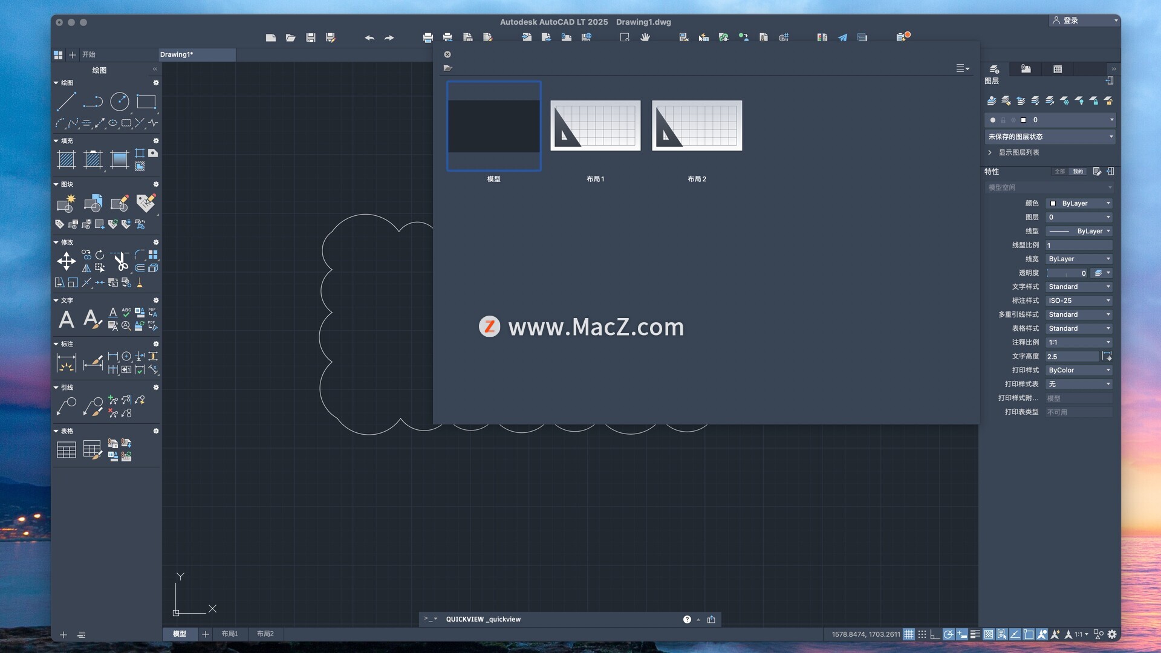Select the 布局1 quick view thumbnail
Viewport: 1161px width, 653px height.
point(595,126)
